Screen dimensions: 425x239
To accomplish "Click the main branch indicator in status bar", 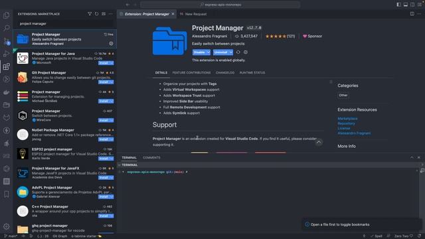I will pyautogui.click(x=11, y=236).
